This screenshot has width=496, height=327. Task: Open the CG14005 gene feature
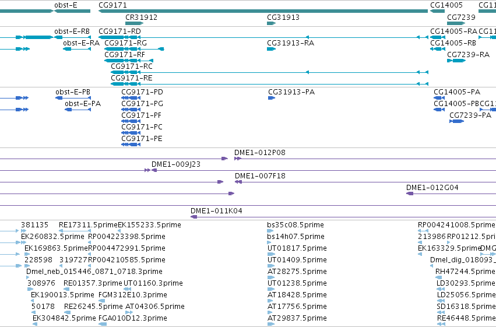[x=438, y=11]
